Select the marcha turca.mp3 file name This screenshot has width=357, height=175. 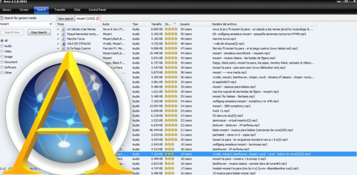tap(224, 39)
